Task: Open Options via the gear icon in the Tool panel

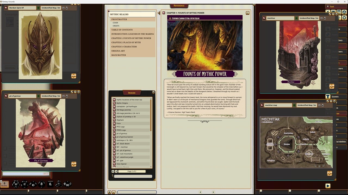Action: click(x=344, y=18)
